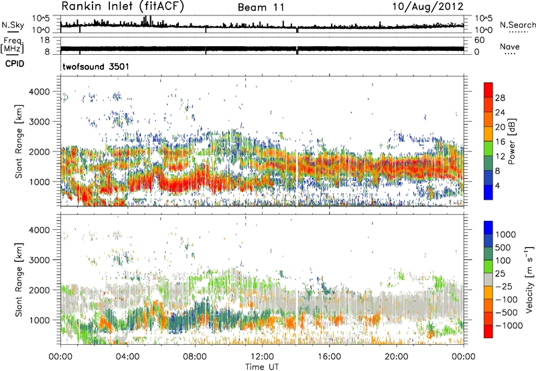Select the "N.Sky" legend label

click(13, 25)
